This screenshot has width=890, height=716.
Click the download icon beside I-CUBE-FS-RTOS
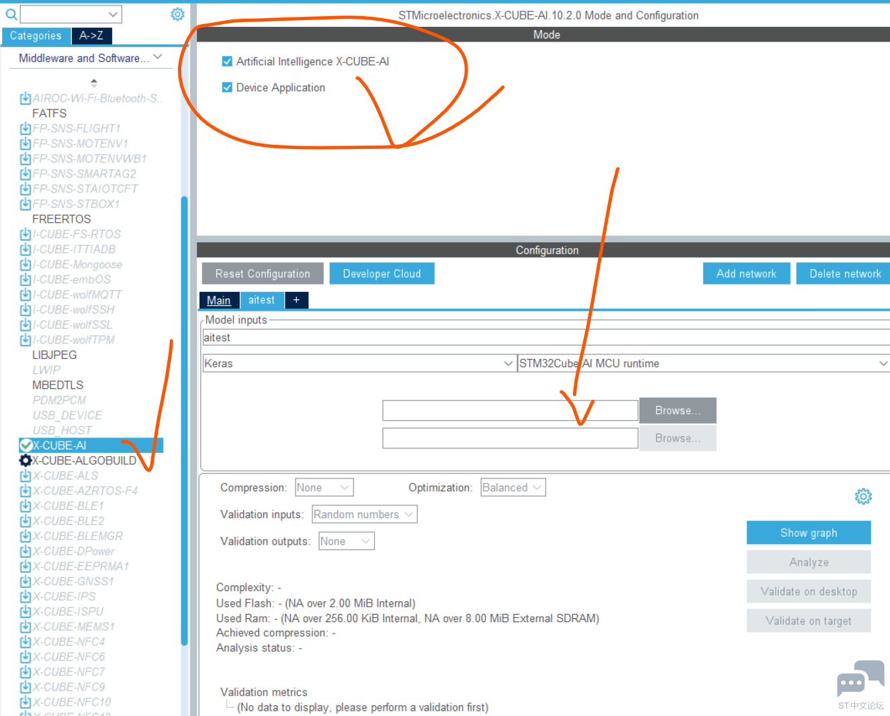[x=26, y=234]
